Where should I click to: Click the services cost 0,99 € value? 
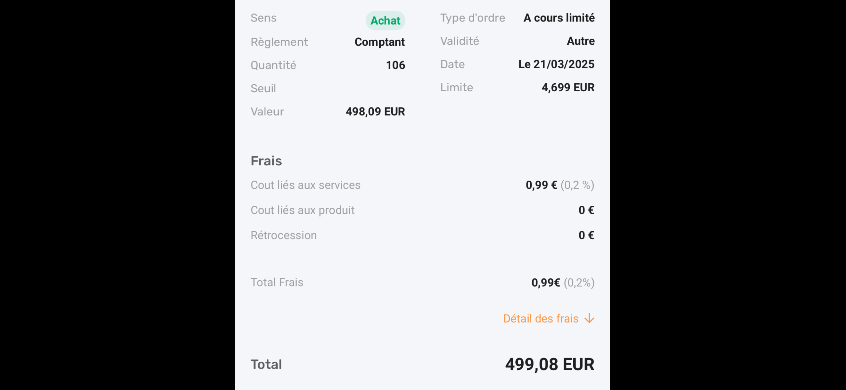[541, 185]
